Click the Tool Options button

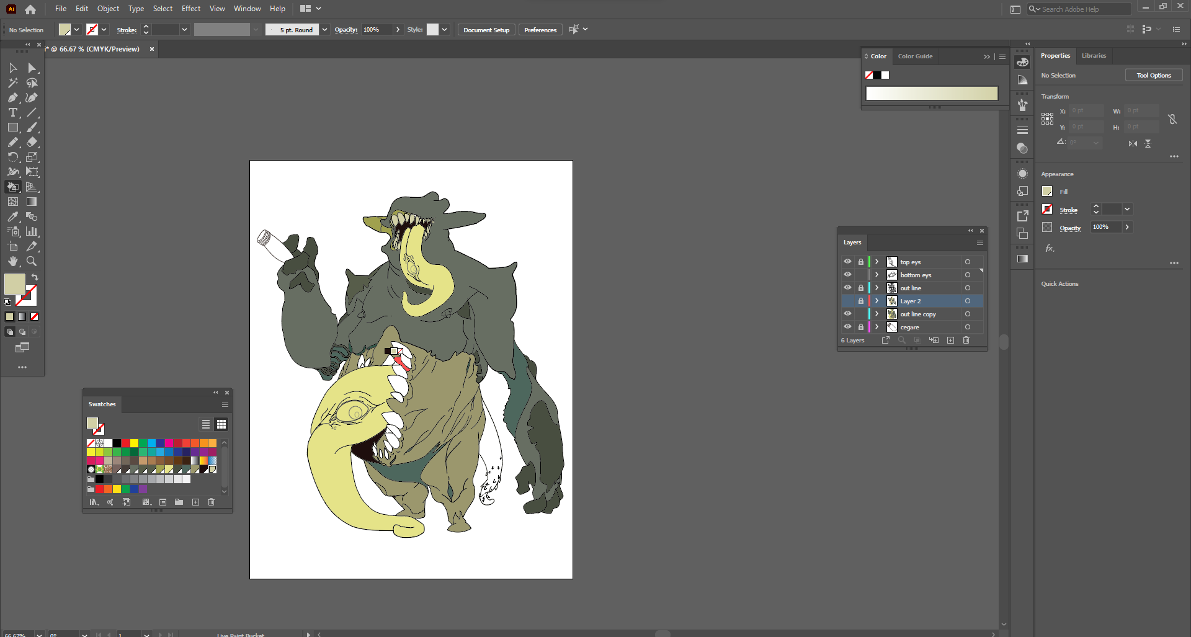click(1154, 75)
